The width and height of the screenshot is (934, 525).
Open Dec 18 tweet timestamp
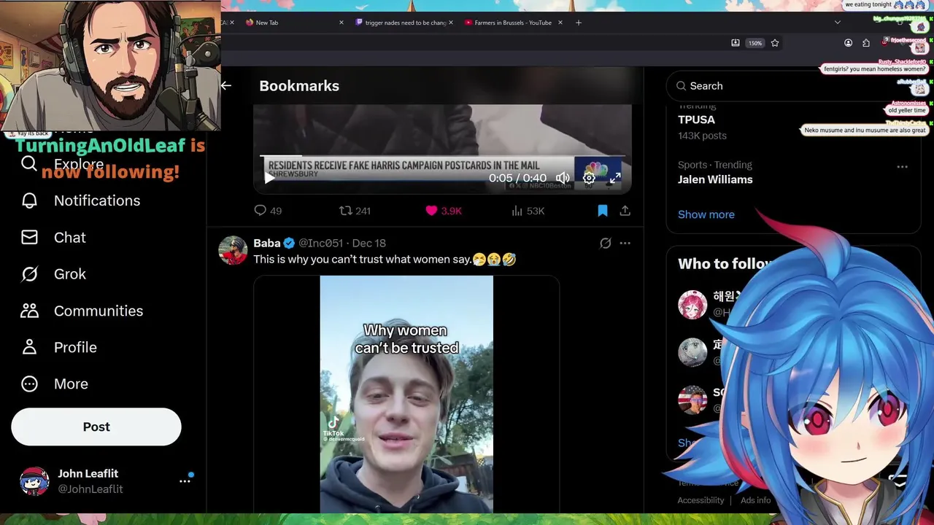point(369,243)
